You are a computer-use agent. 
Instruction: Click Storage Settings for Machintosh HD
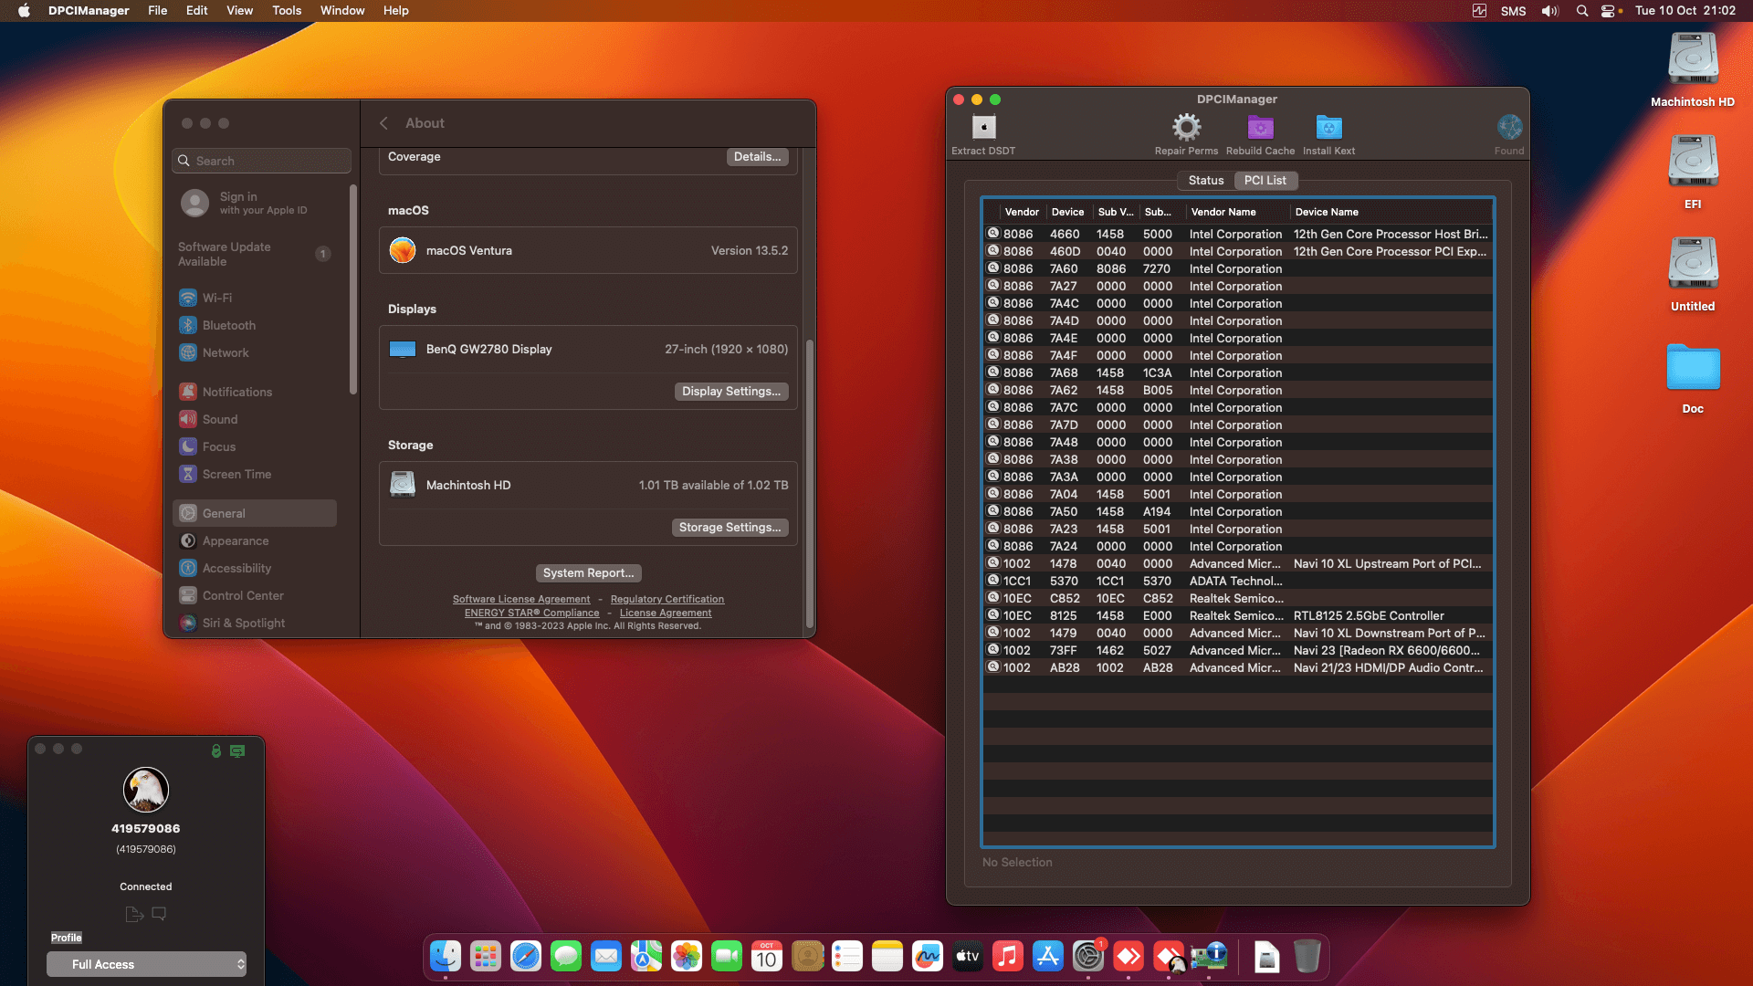[x=729, y=527]
